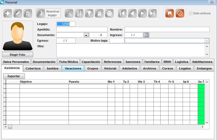Click the Egreso date field
This screenshot has width=217, height=140.
coord(66,41)
